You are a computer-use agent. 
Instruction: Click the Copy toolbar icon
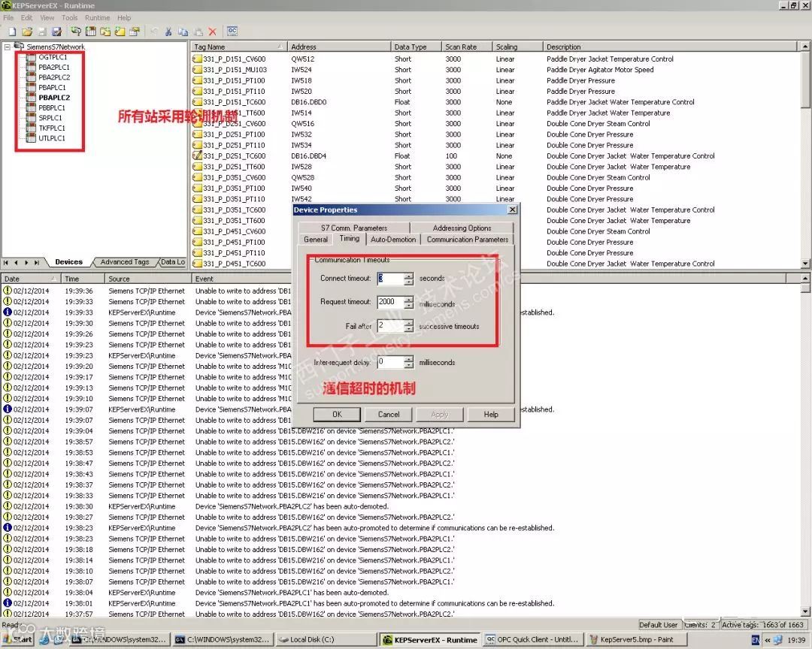coord(183,32)
